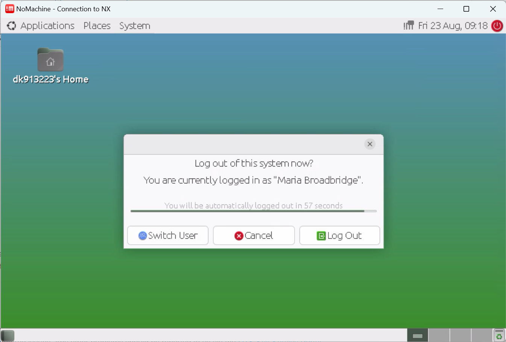Click the green Log Out icon in dialog
506x342 pixels.
pos(321,235)
